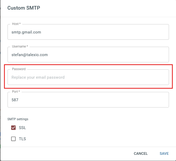The image size is (176, 161).
Task: Click the Custom SMTP dialog title
Action: 24,8
